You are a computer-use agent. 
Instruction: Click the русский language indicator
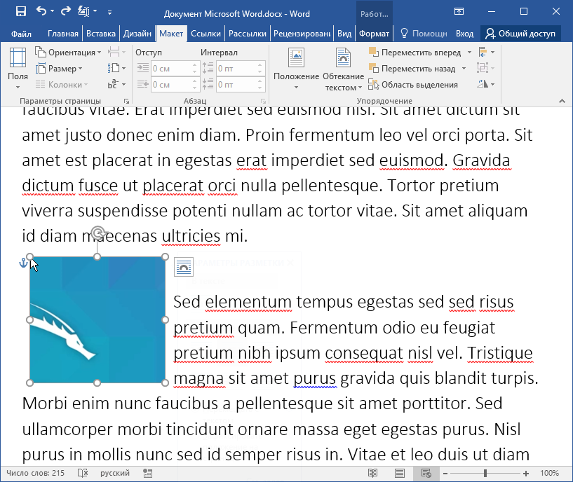[115, 473]
